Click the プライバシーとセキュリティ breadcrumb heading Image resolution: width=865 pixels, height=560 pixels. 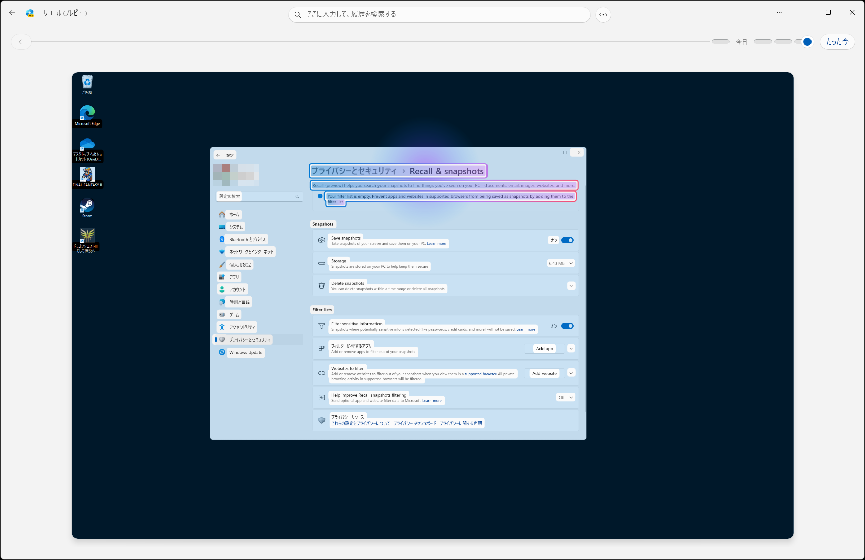click(x=354, y=171)
